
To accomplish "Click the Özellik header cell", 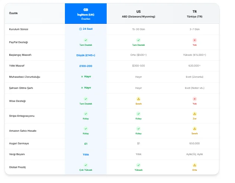I will 13,13.
